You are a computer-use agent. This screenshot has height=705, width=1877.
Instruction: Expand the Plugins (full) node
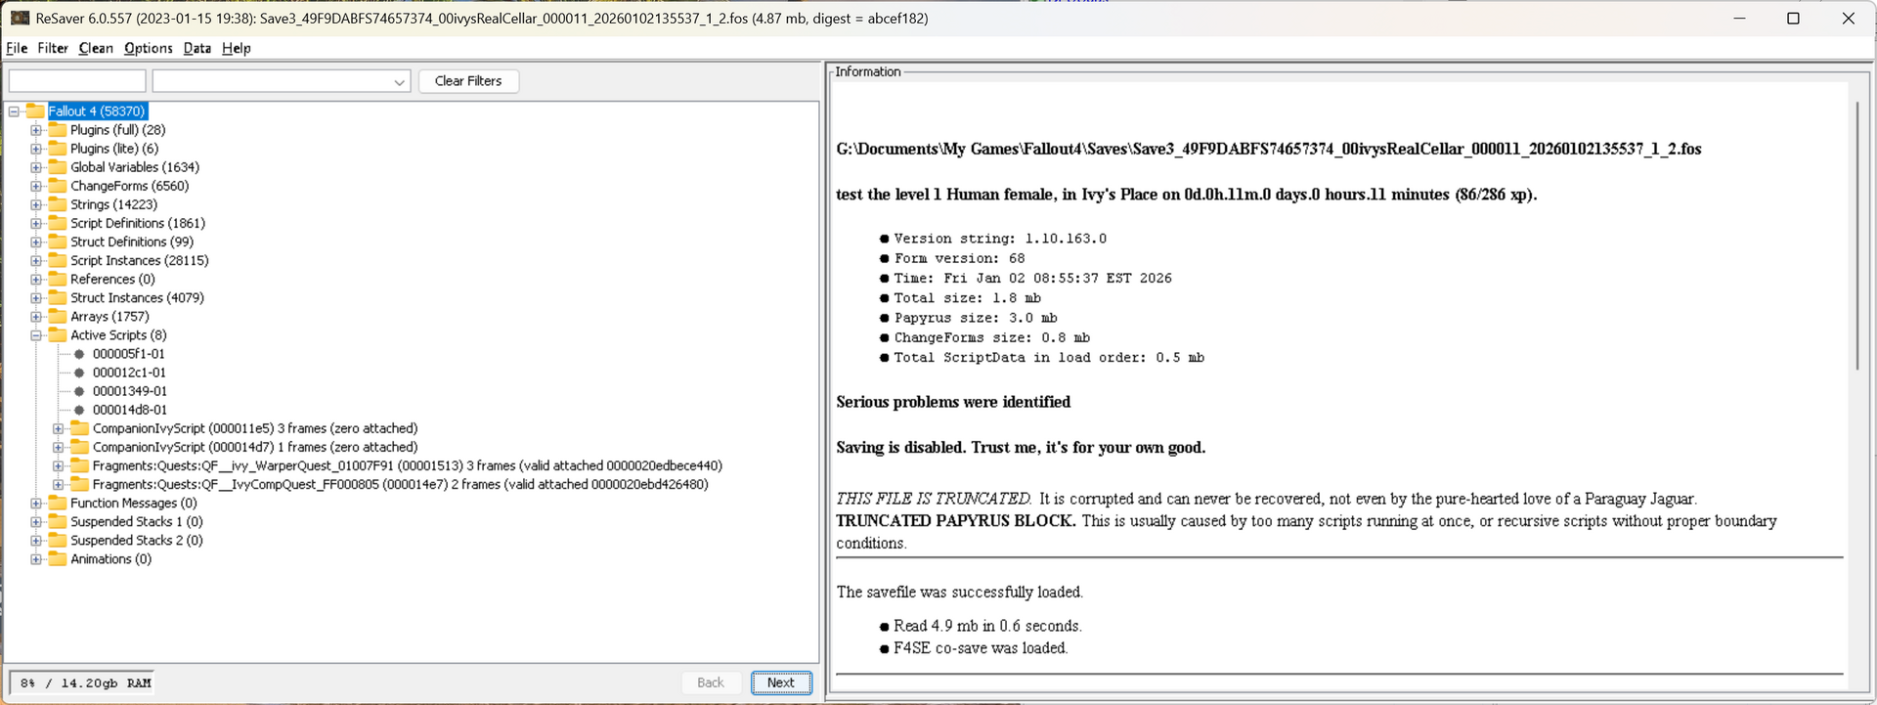point(36,130)
